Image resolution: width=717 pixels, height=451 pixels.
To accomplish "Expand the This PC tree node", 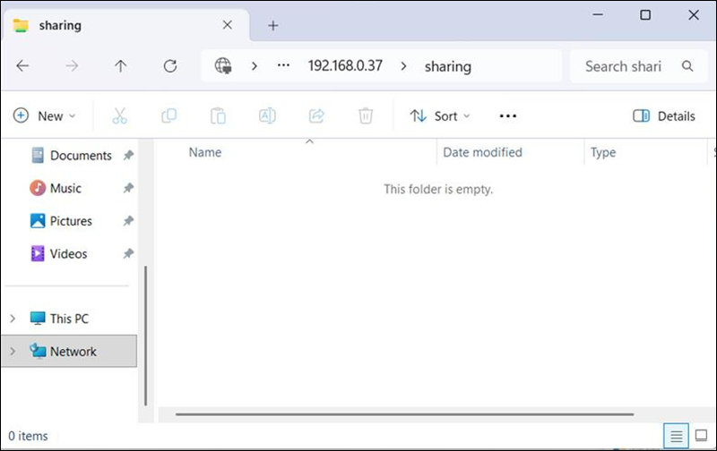I will click(x=13, y=319).
